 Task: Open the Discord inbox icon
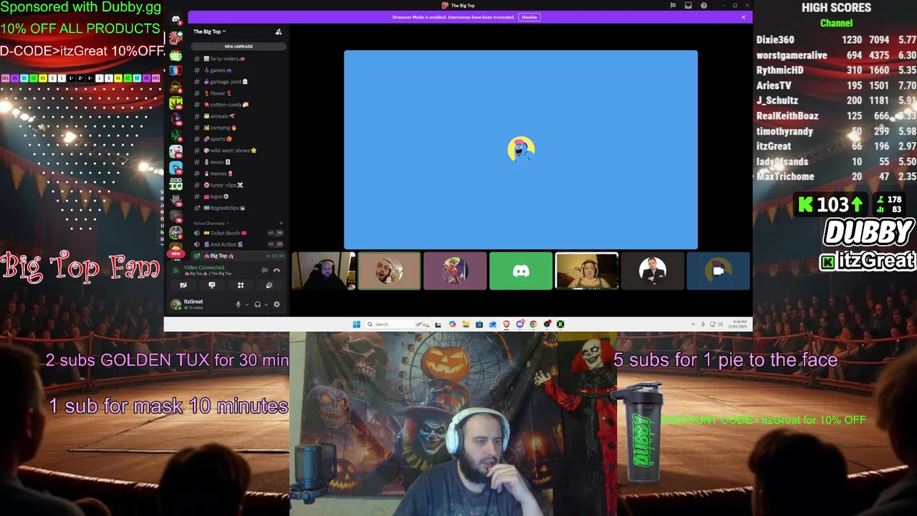tap(688, 6)
